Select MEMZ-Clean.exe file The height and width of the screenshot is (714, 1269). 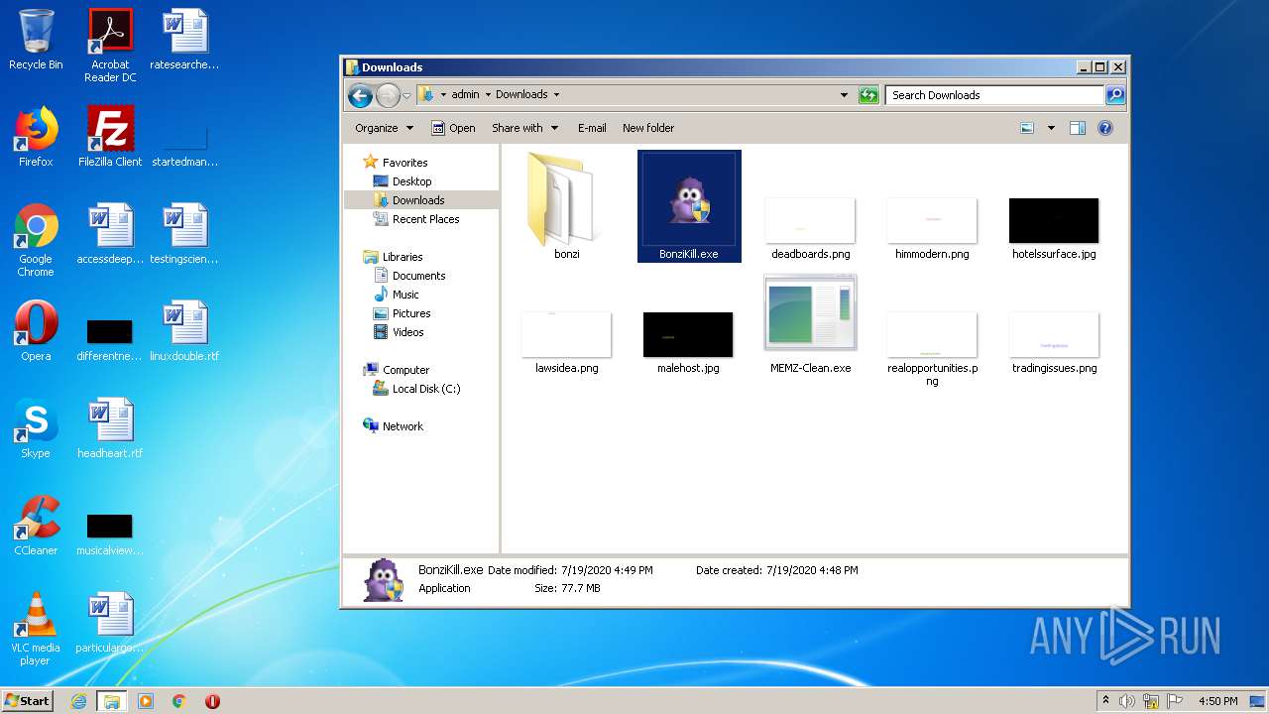(810, 324)
